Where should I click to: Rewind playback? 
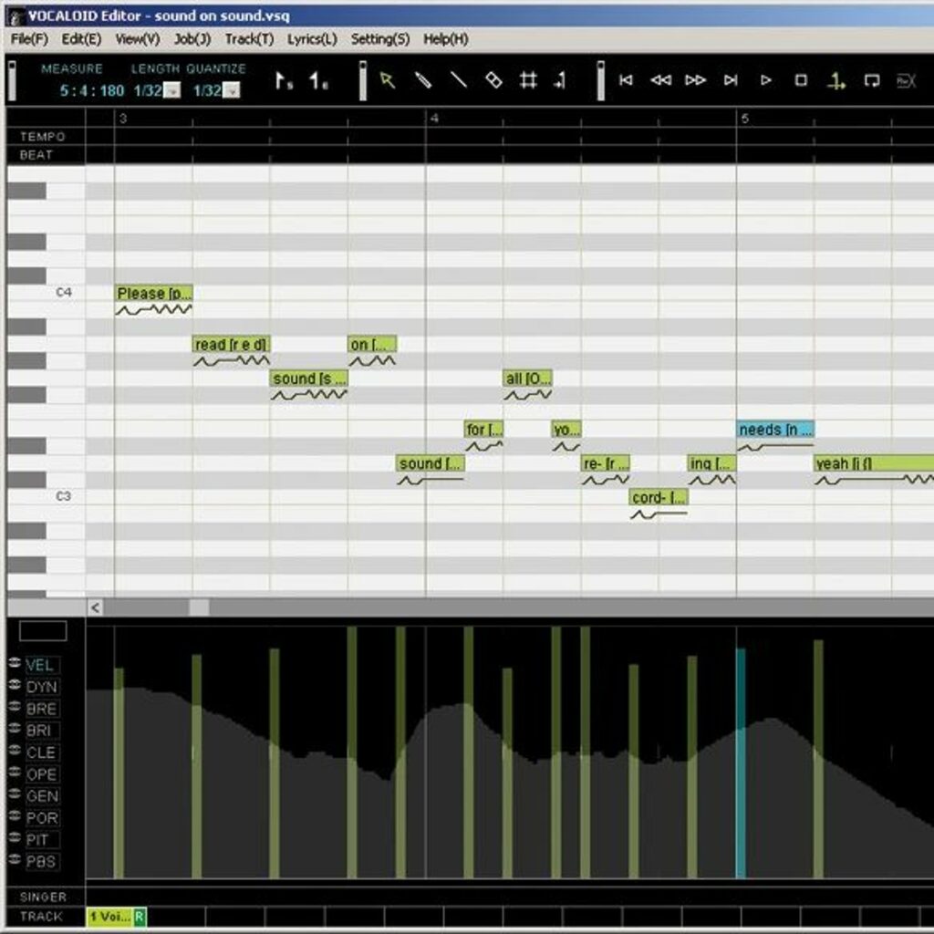click(x=660, y=80)
